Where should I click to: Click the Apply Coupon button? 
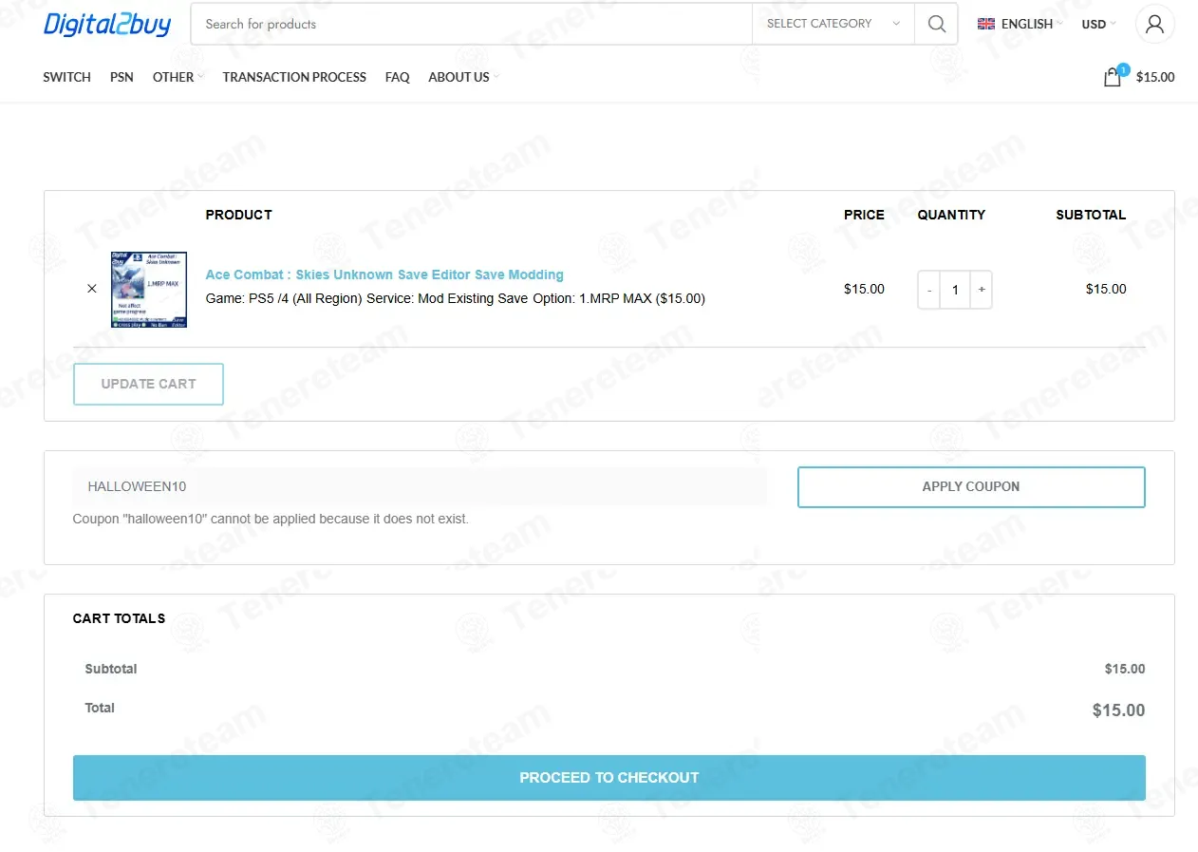(971, 486)
